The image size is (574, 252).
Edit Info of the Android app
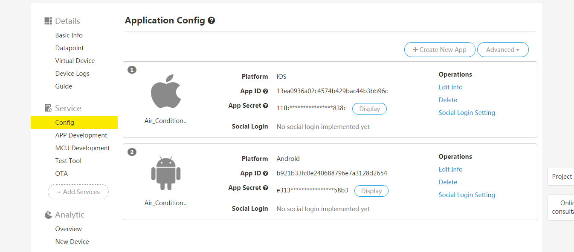[x=450, y=169]
